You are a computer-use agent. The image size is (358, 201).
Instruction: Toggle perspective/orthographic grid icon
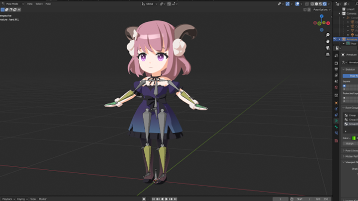point(328,55)
